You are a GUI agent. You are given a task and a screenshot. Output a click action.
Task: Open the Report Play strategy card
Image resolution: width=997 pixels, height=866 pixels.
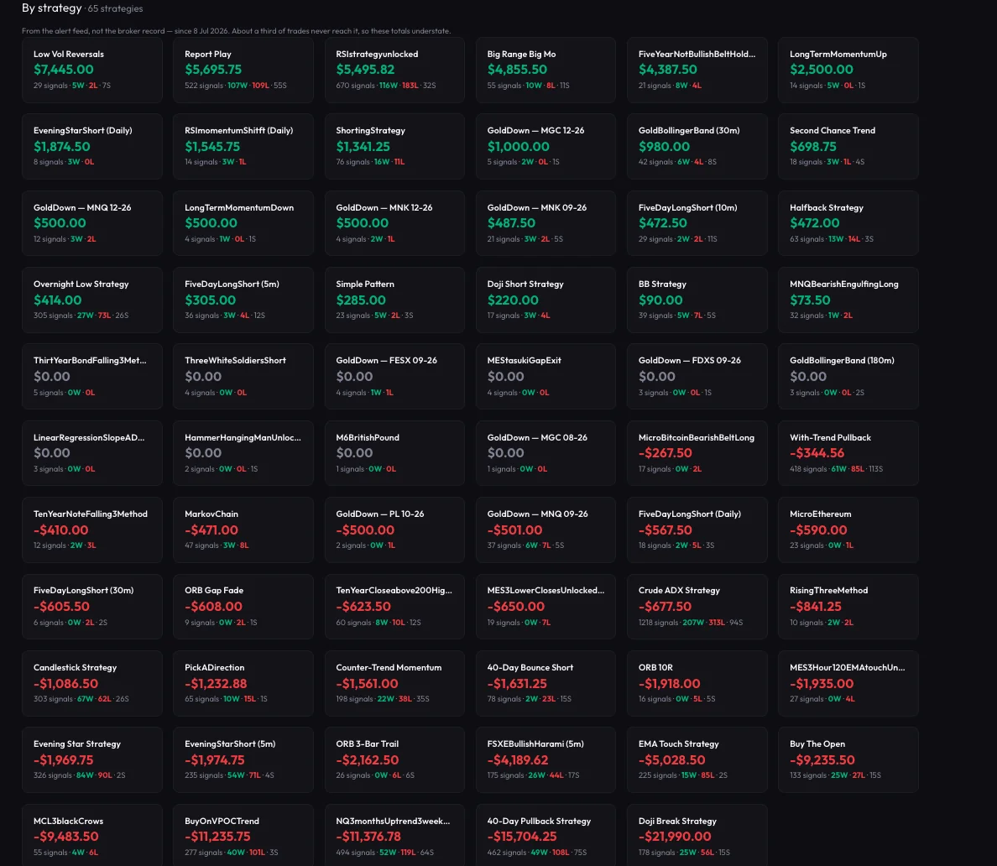coord(243,70)
